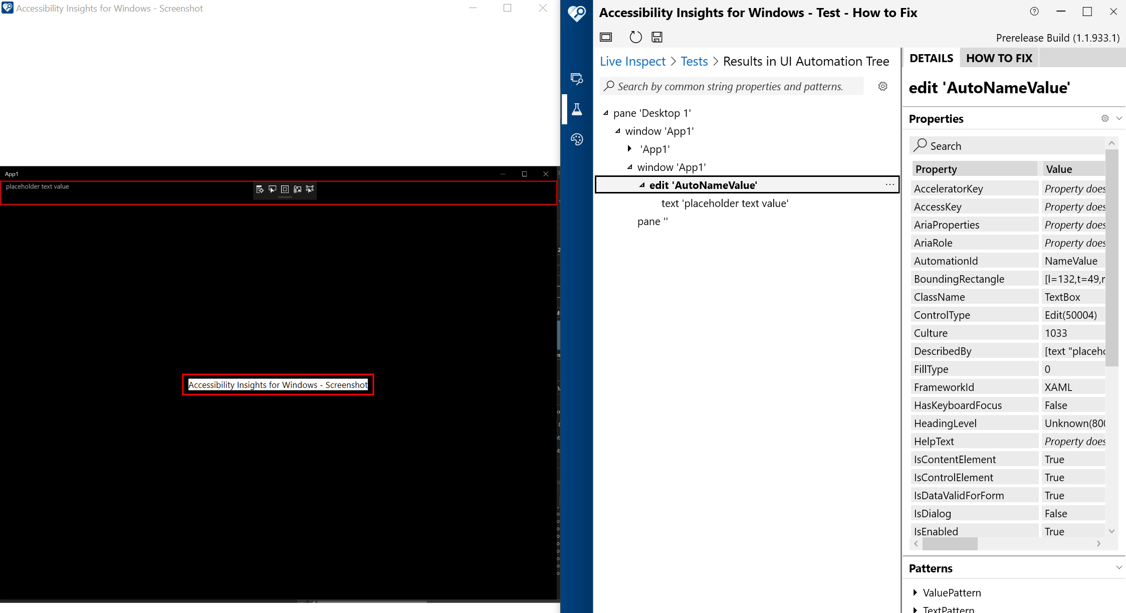The width and height of the screenshot is (1126, 613).
Task: Open the Live Inspect breadcrumb link
Action: pos(632,61)
